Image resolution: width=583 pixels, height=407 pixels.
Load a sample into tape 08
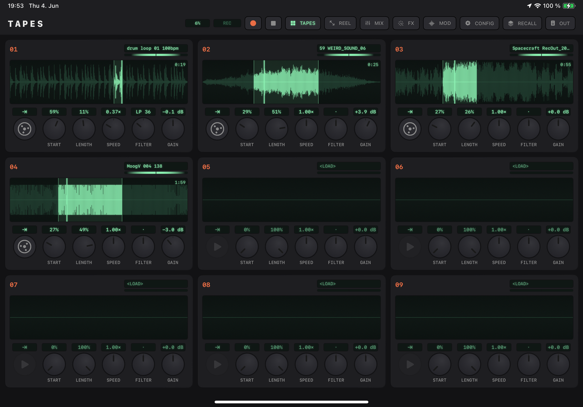[348, 284]
